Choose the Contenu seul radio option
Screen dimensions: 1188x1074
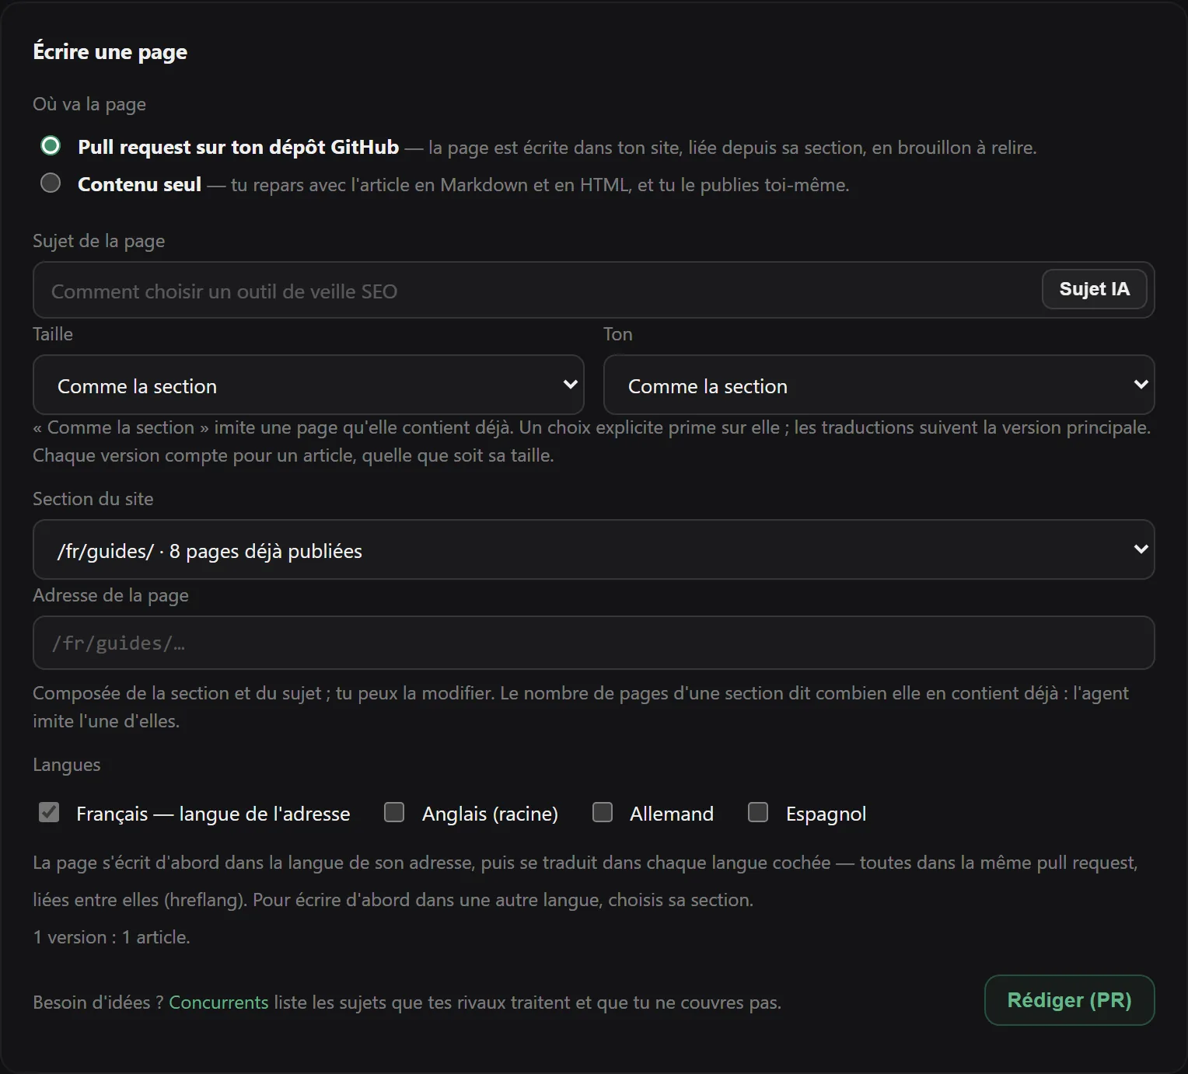click(51, 183)
